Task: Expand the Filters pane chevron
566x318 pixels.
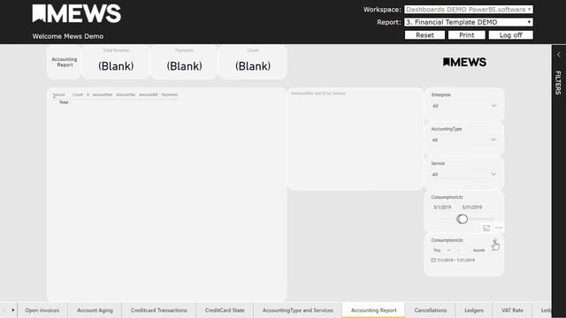Action: click(x=559, y=55)
